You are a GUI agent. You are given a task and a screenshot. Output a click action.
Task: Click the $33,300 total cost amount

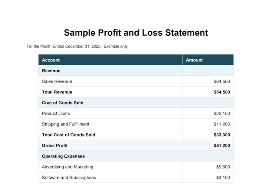tap(222, 135)
